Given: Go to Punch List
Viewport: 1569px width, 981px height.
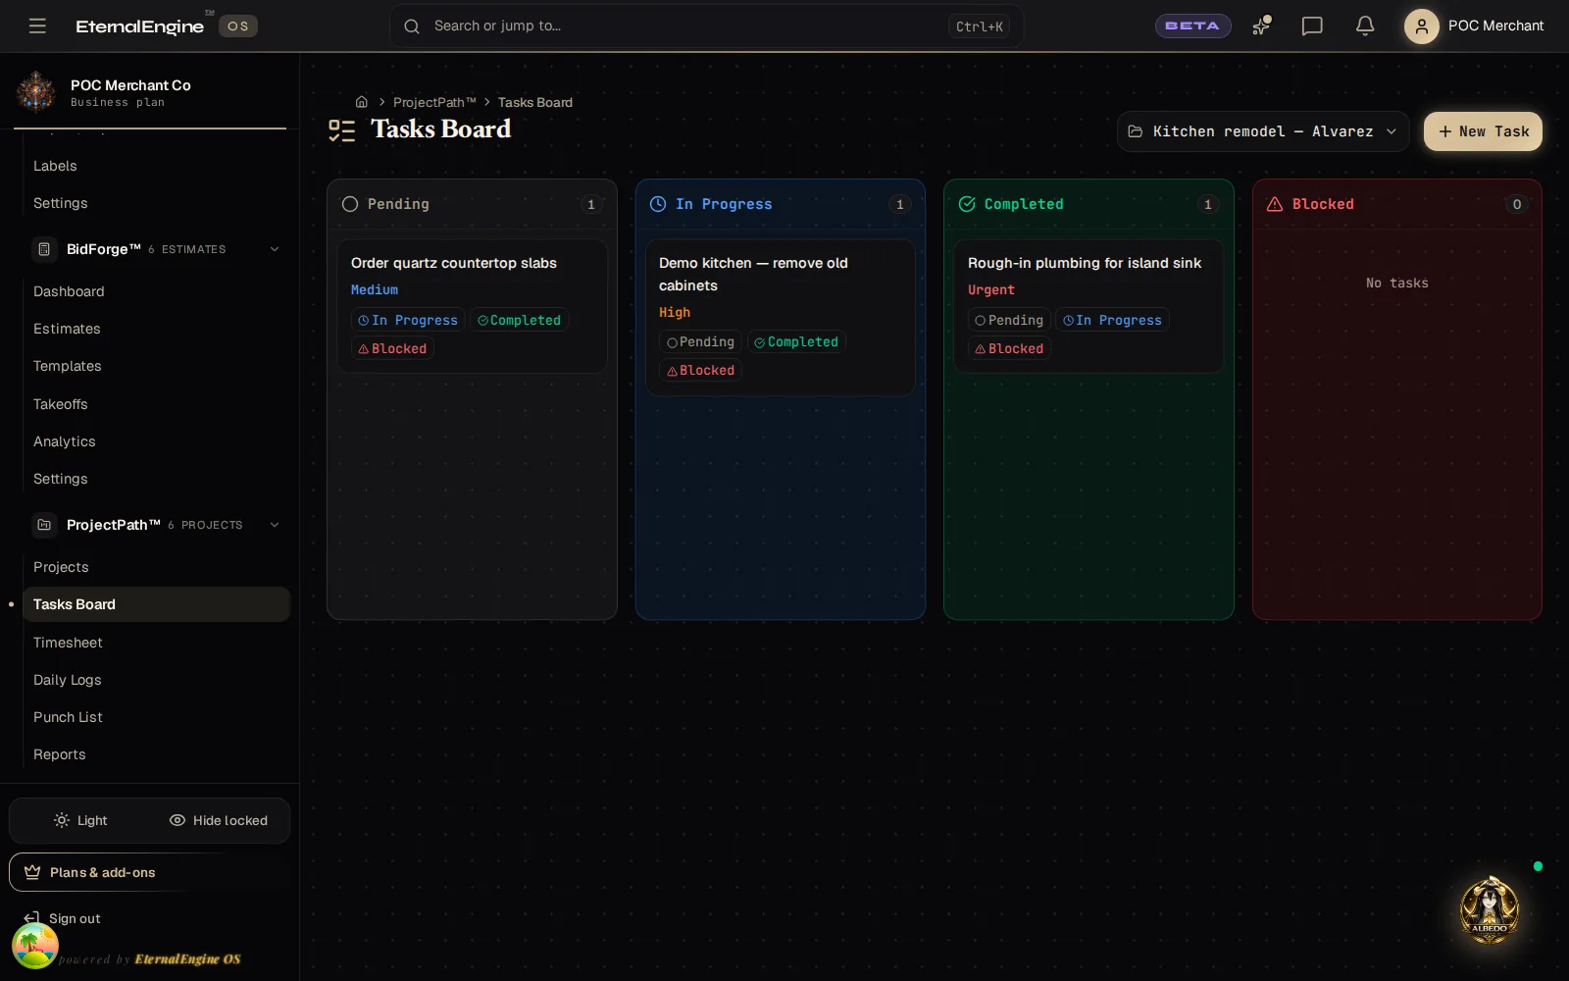Looking at the screenshot, I should tap(156, 717).
